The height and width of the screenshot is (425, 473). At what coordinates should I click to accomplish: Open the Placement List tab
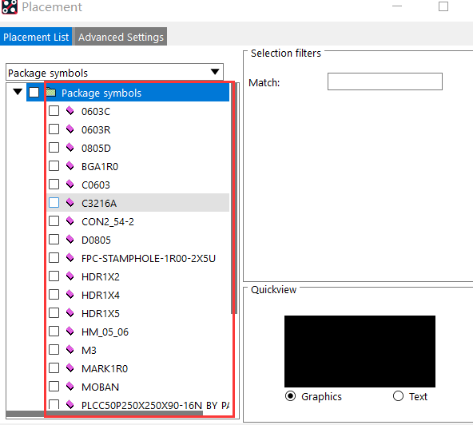point(36,37)
